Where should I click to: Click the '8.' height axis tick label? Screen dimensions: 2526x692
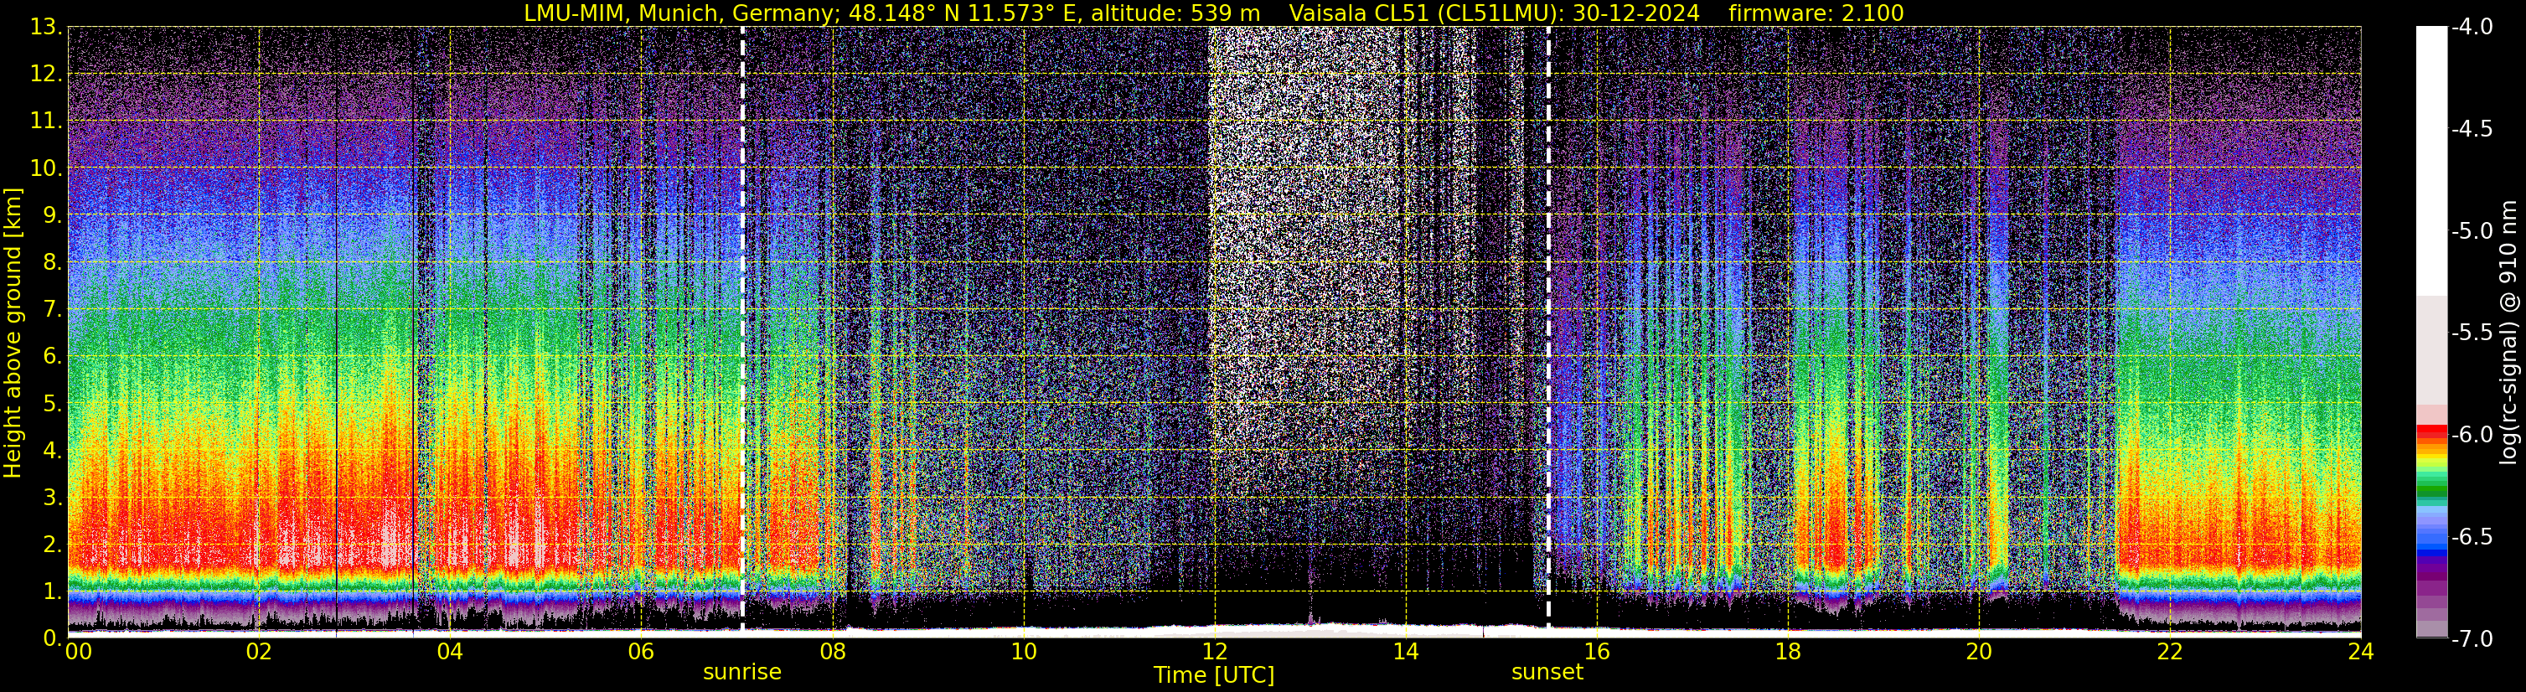(53, 263)
